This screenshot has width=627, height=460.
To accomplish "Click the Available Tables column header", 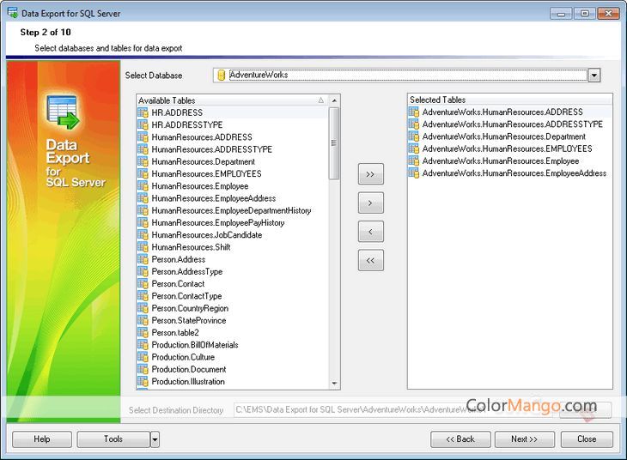I will tap(232, 100).
